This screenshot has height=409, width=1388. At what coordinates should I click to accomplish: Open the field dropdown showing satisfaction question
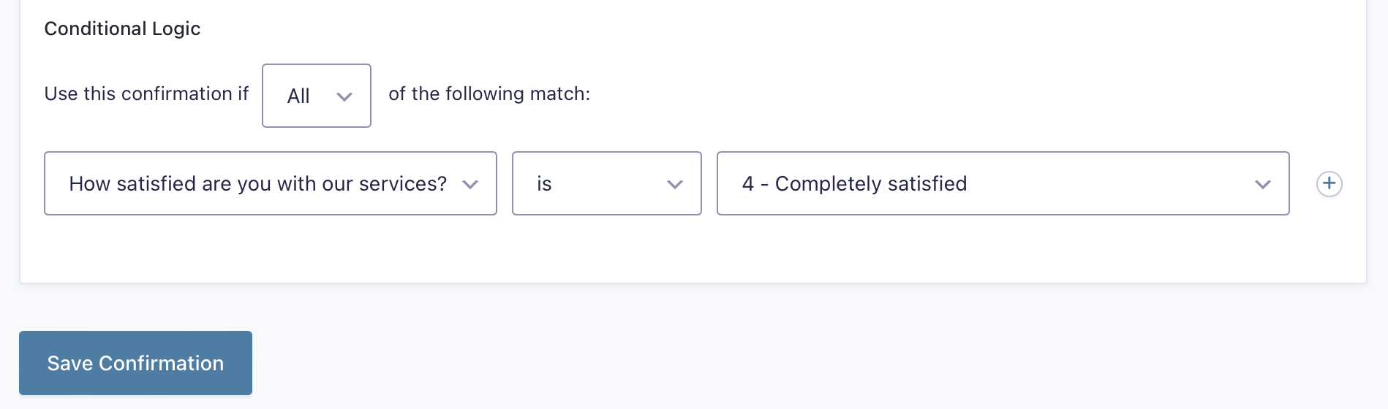tap(271, 183)
